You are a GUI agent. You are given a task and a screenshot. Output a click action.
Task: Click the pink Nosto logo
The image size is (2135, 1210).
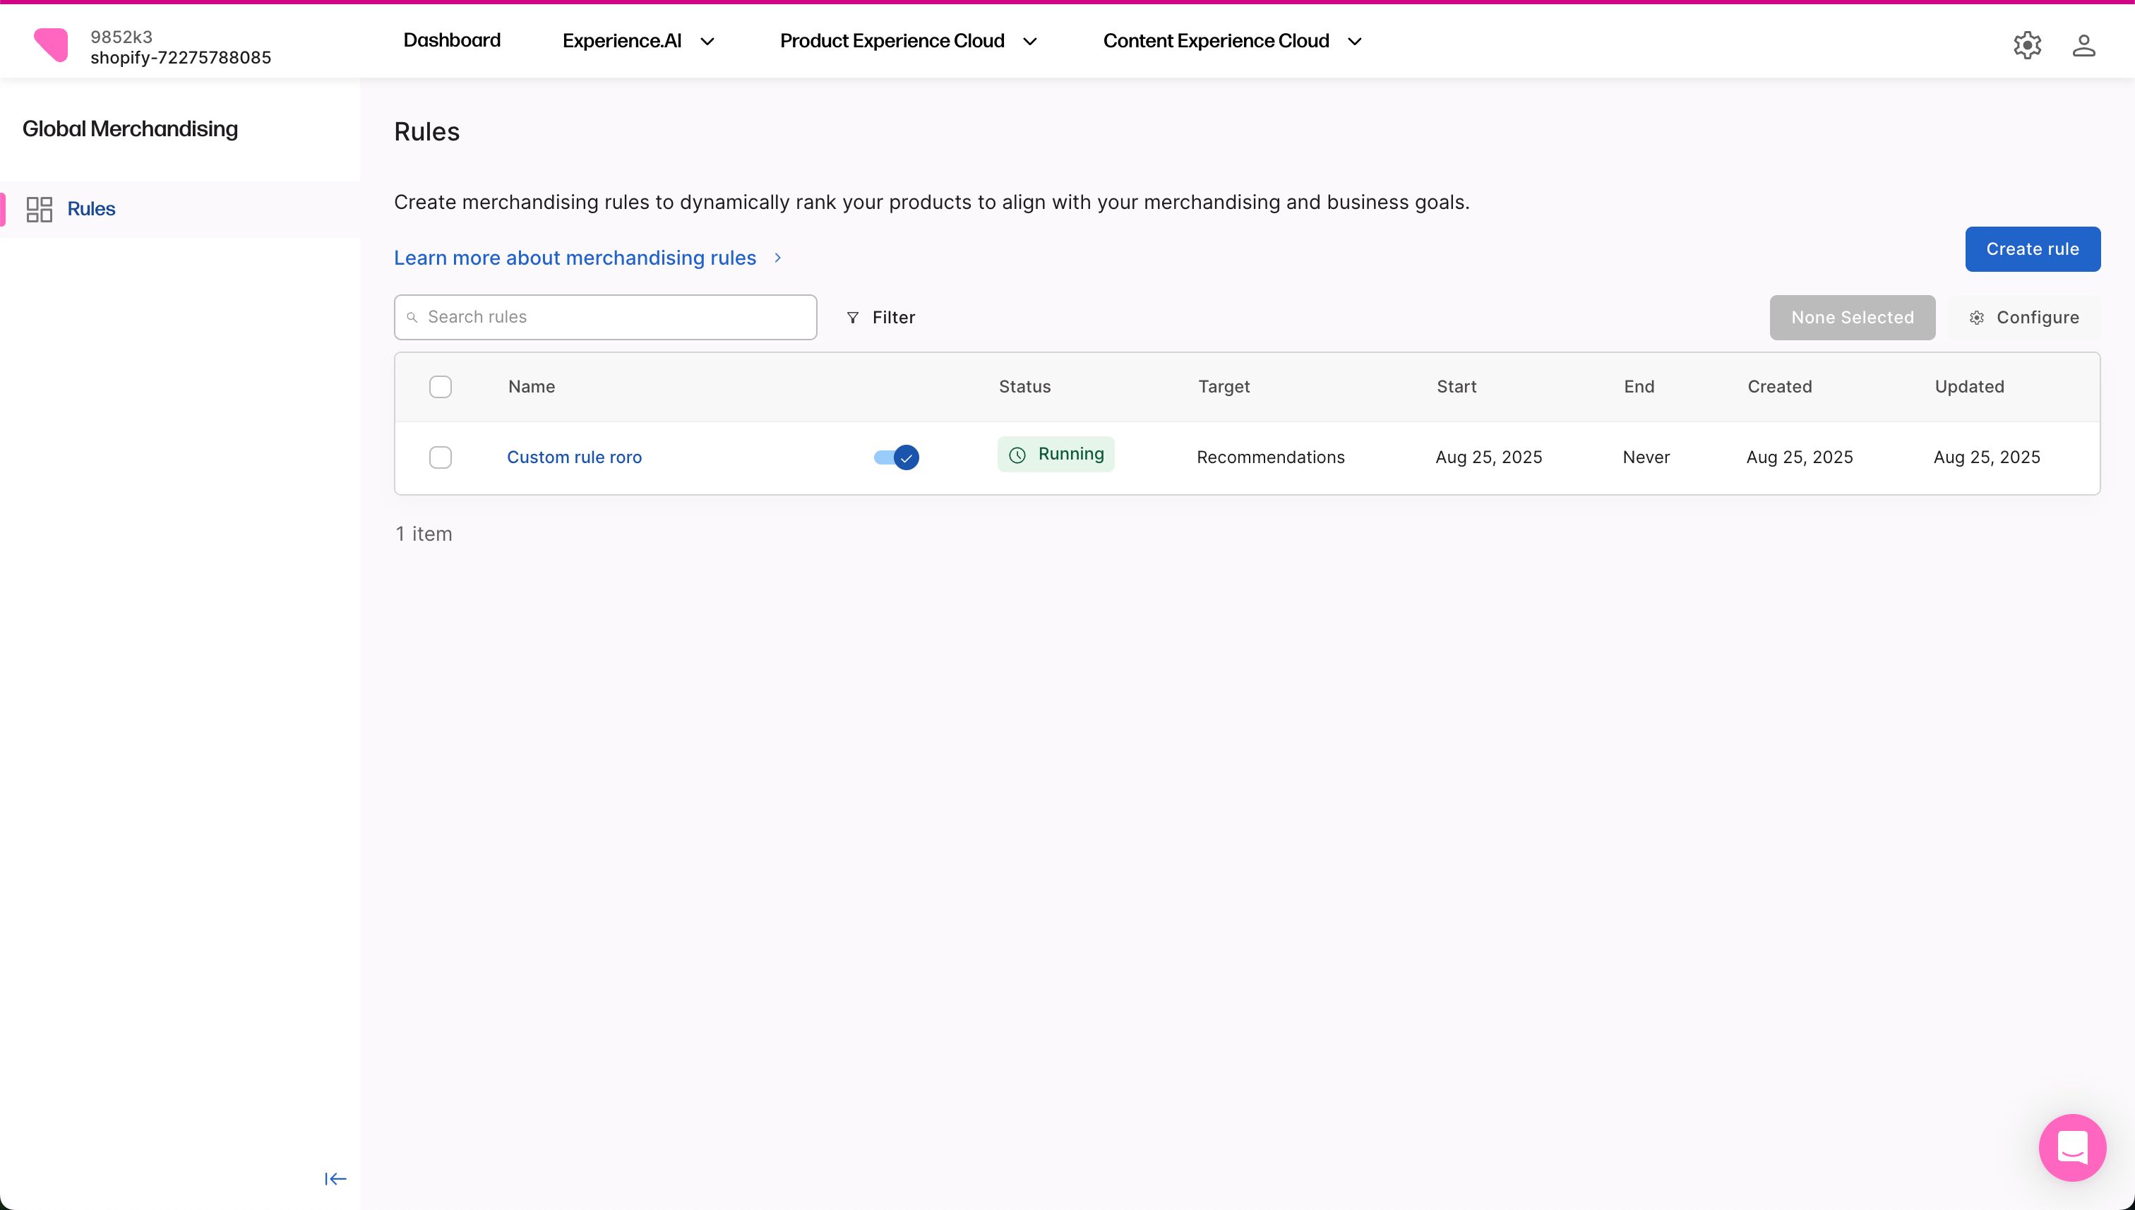pyautogui.click(x=52, y=45)
